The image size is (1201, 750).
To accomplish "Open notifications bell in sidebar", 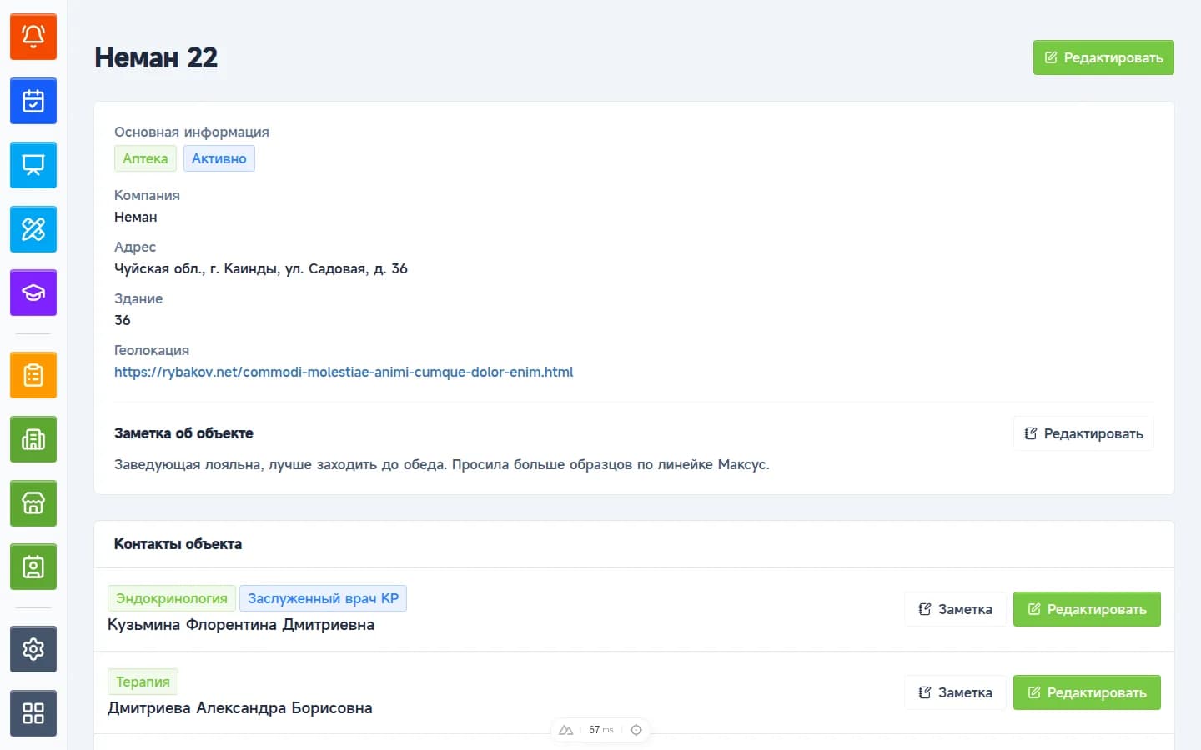I will coord(33,37).
